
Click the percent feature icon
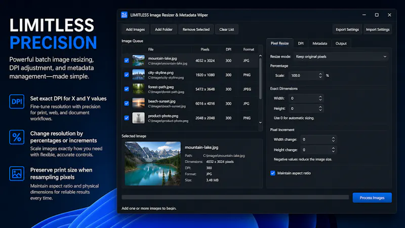(17, 137)
